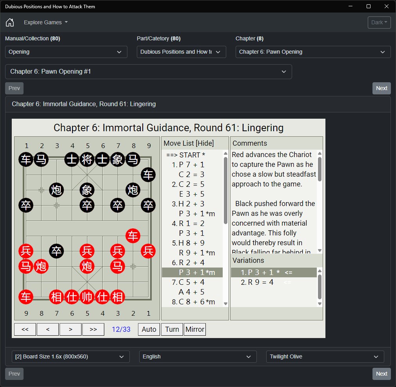Image resolution: width=396 pixels, height=387 pixels.
Task: Click the red 相 elephant on file 7
Action: [x=56, y=297]
